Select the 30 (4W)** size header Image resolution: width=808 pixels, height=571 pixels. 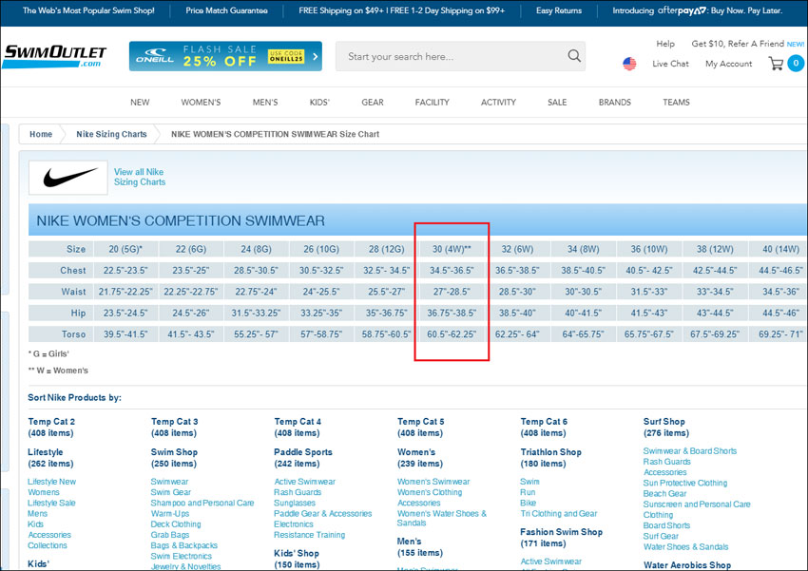tap(452, 249)
